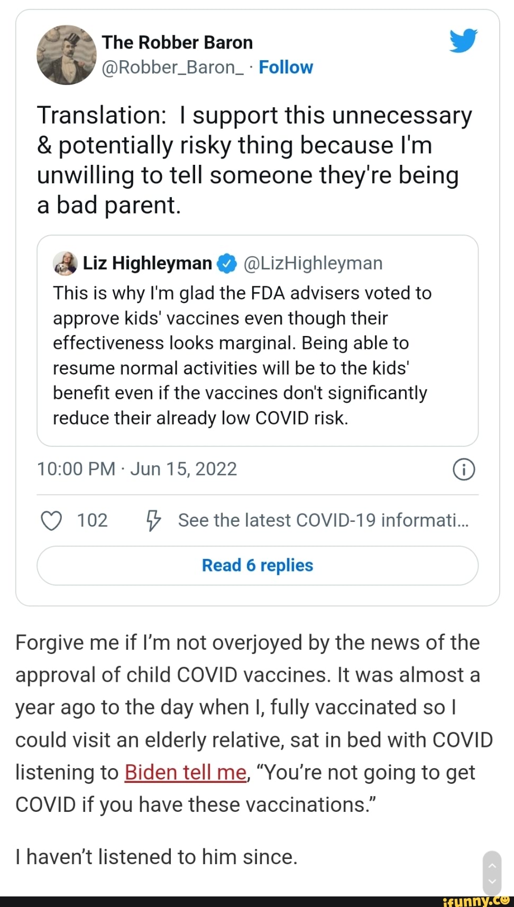Follow the @Robber_Baron_ account
This screenshot has height=907, width=514.
coord(286,67)
